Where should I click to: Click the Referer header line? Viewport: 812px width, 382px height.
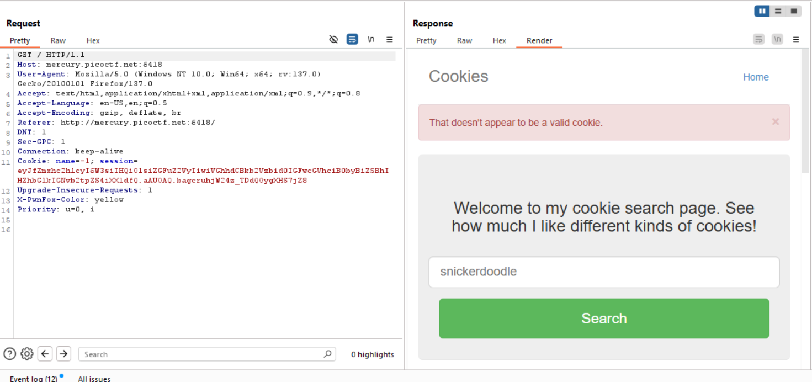[x=116, y=123]
